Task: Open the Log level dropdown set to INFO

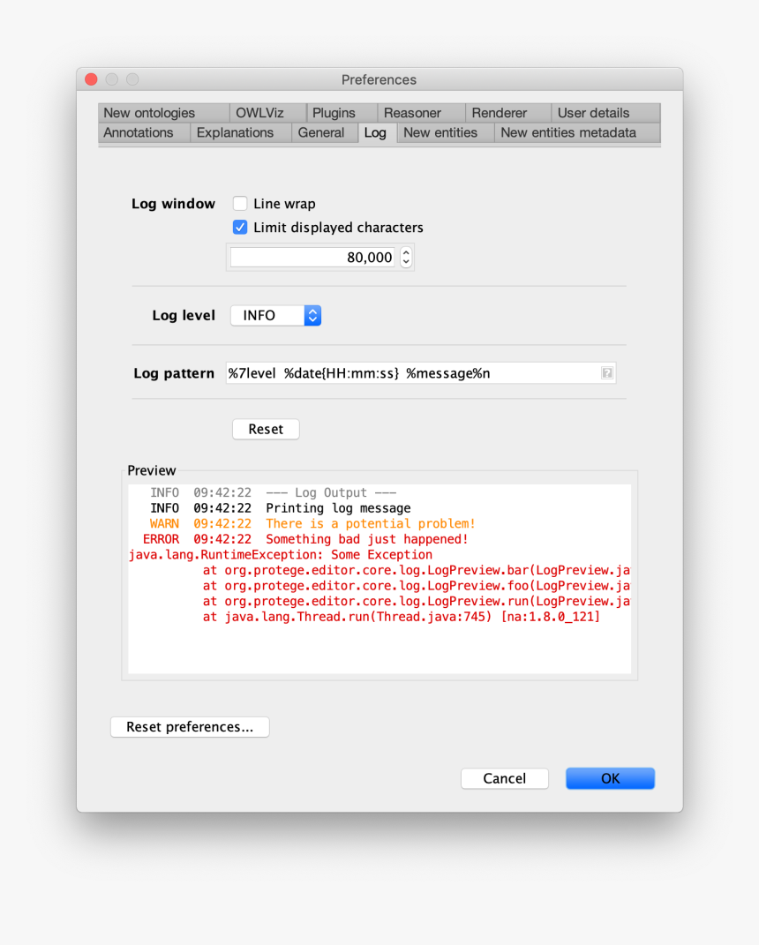Action: click(x=275, y=315)
